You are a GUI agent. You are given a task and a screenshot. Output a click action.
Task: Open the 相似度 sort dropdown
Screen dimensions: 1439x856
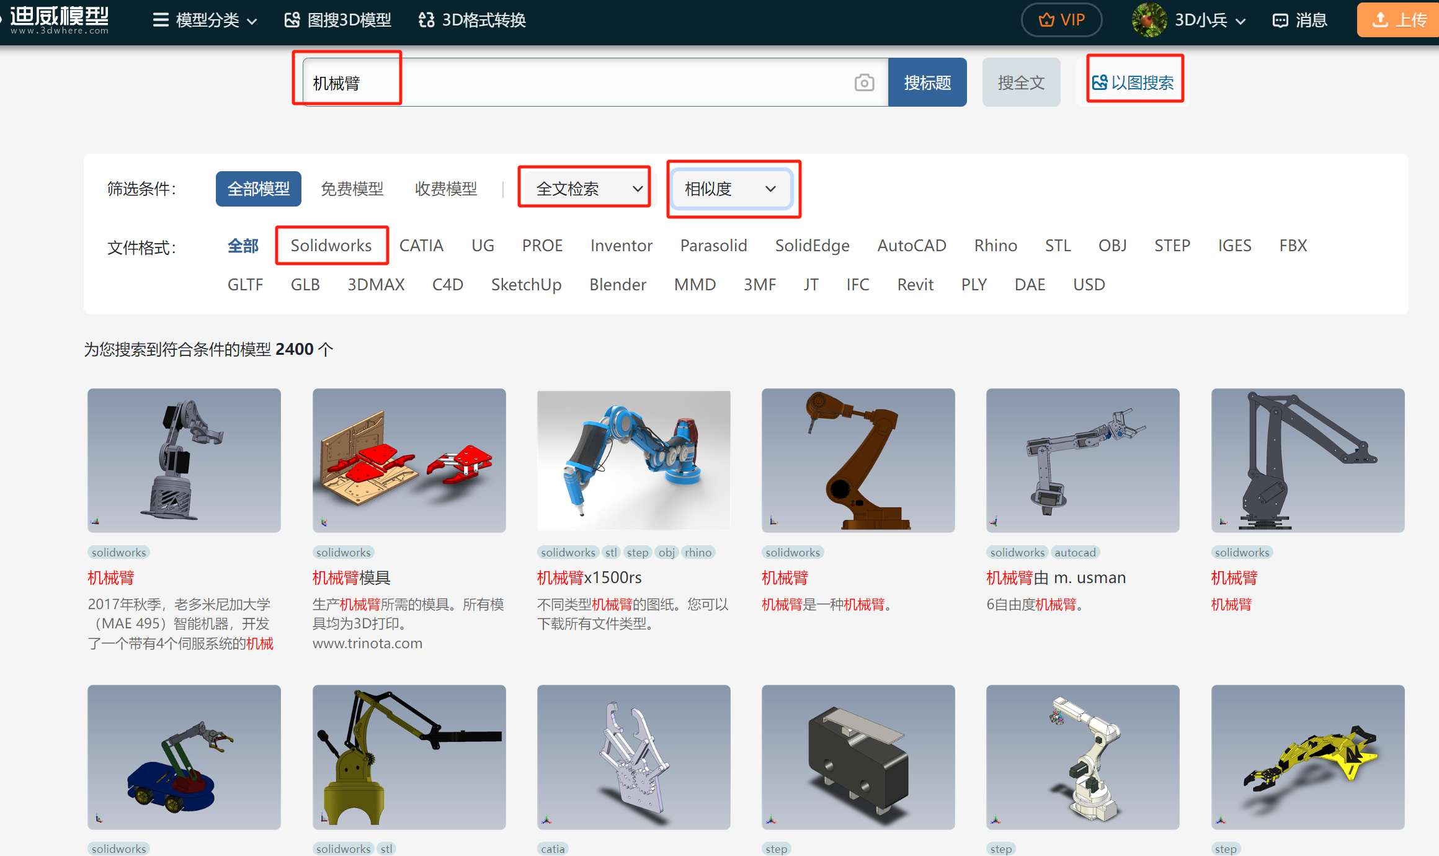coord(731,189)
